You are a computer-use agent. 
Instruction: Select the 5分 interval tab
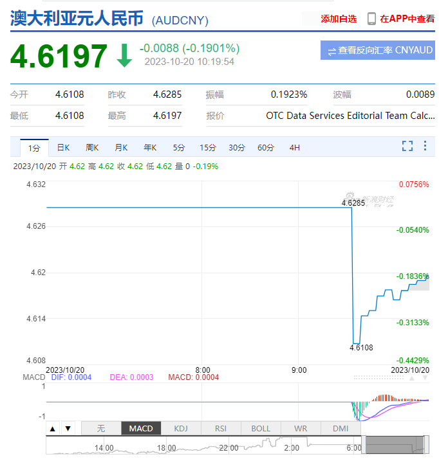tap(179, 148)
